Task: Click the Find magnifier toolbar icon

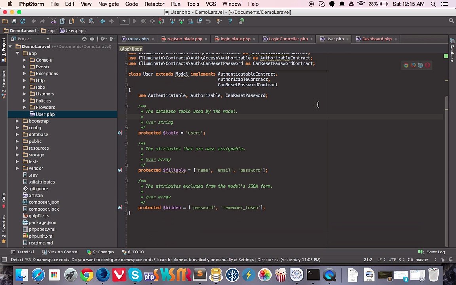Action: coord(83,21)
